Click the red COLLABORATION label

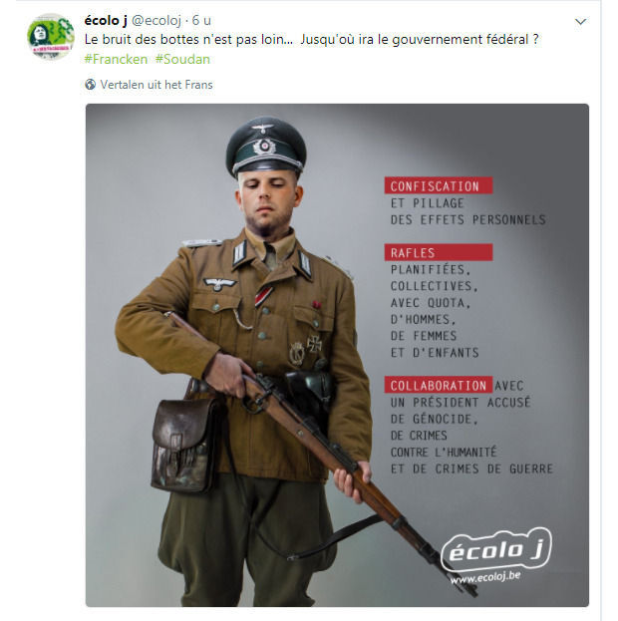tap(439, 385)
